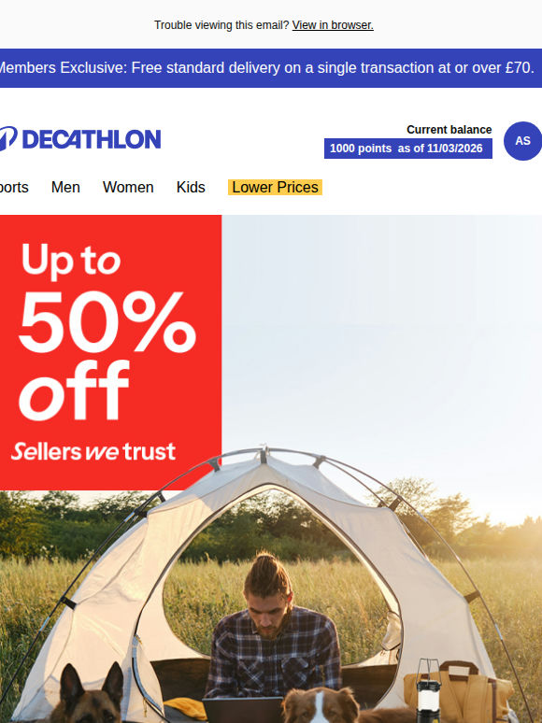Viewport: 542px width, 723px height.
Task: Click the red Up to 50% off panel
Action: [x=110, y=352]
